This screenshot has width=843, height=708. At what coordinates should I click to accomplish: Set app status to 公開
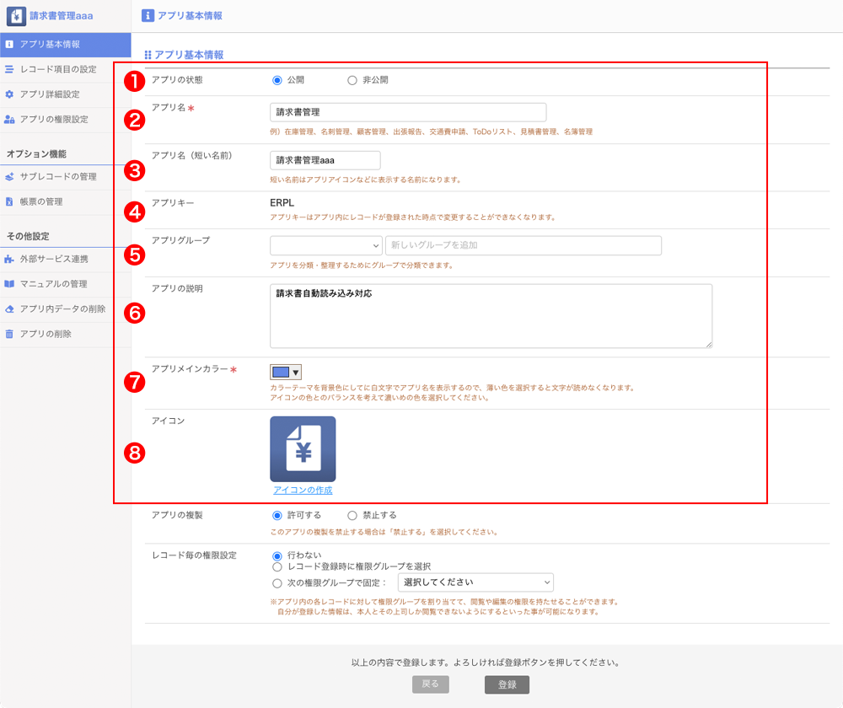[x=277, y=80]
